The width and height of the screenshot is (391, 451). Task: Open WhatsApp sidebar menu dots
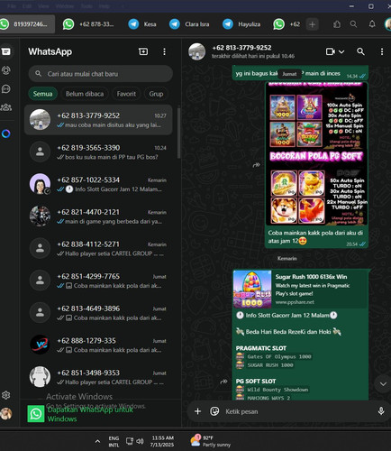(x=164, y=51)
